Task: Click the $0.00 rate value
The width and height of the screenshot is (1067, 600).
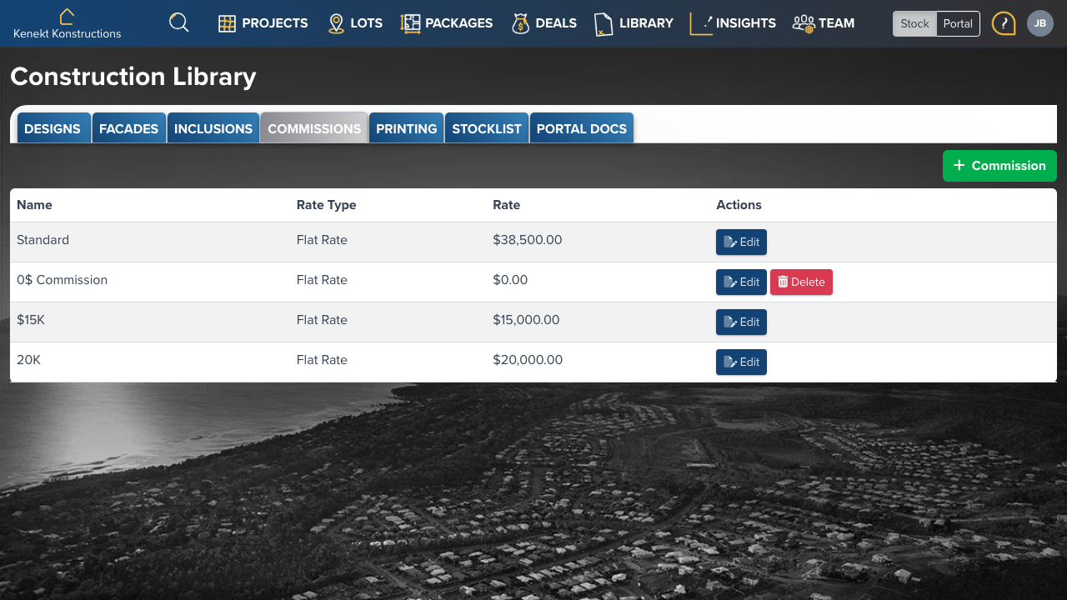Action: (510, 280)
